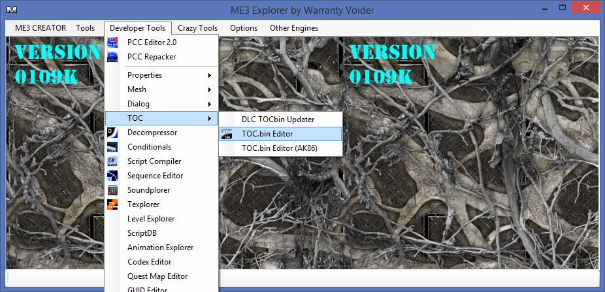Click the TOC.bin Editor icon in submenu
This screenshot has height=292, width=605.
pyautogui.click(x=227, y=134)
